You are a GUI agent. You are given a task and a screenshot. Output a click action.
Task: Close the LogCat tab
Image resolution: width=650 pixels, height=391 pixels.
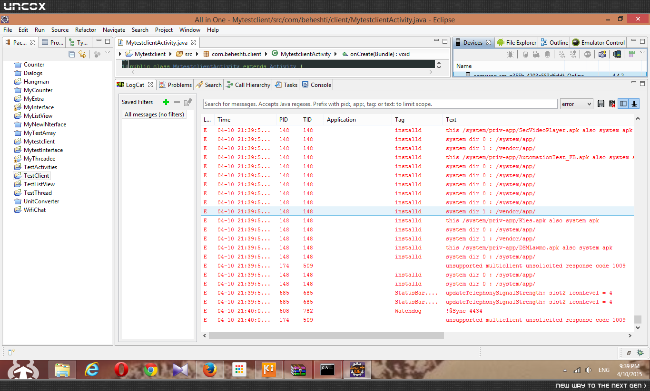coord(150,85)
